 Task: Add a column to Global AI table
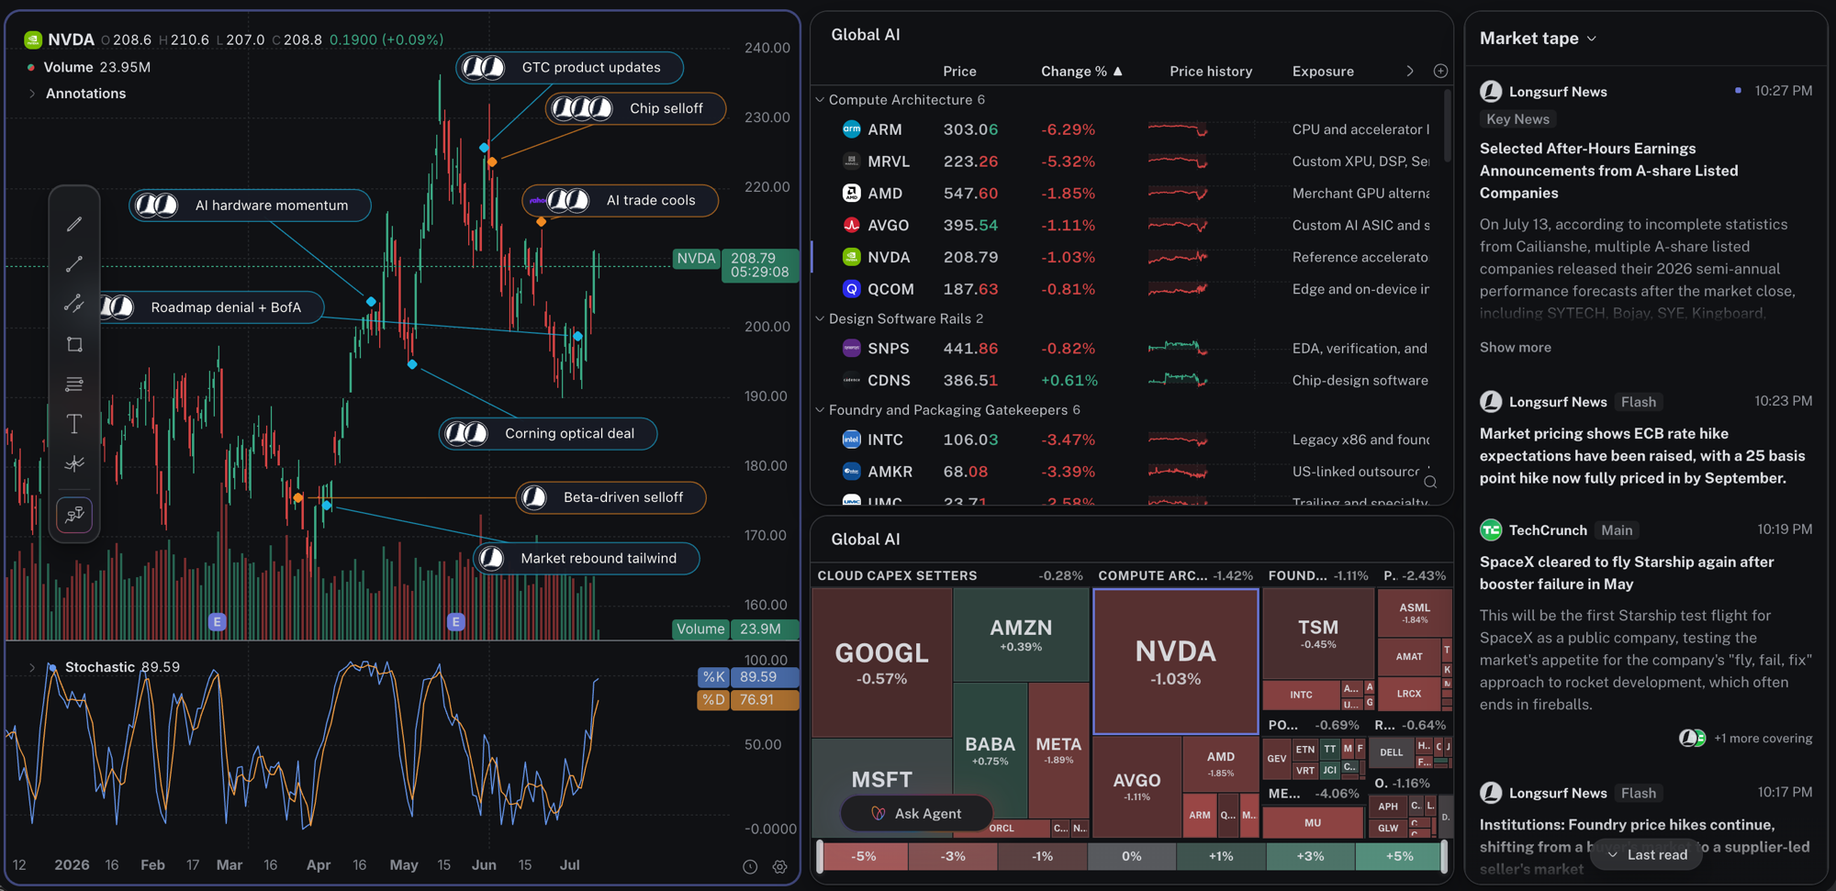click(1440, 71)
